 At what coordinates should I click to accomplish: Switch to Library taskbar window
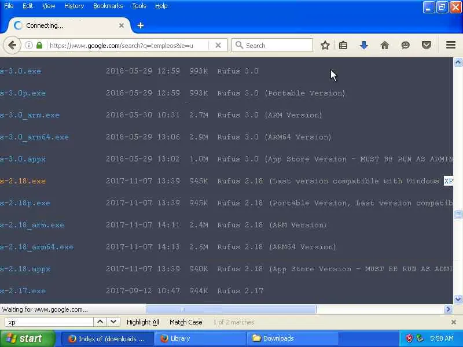200,339
